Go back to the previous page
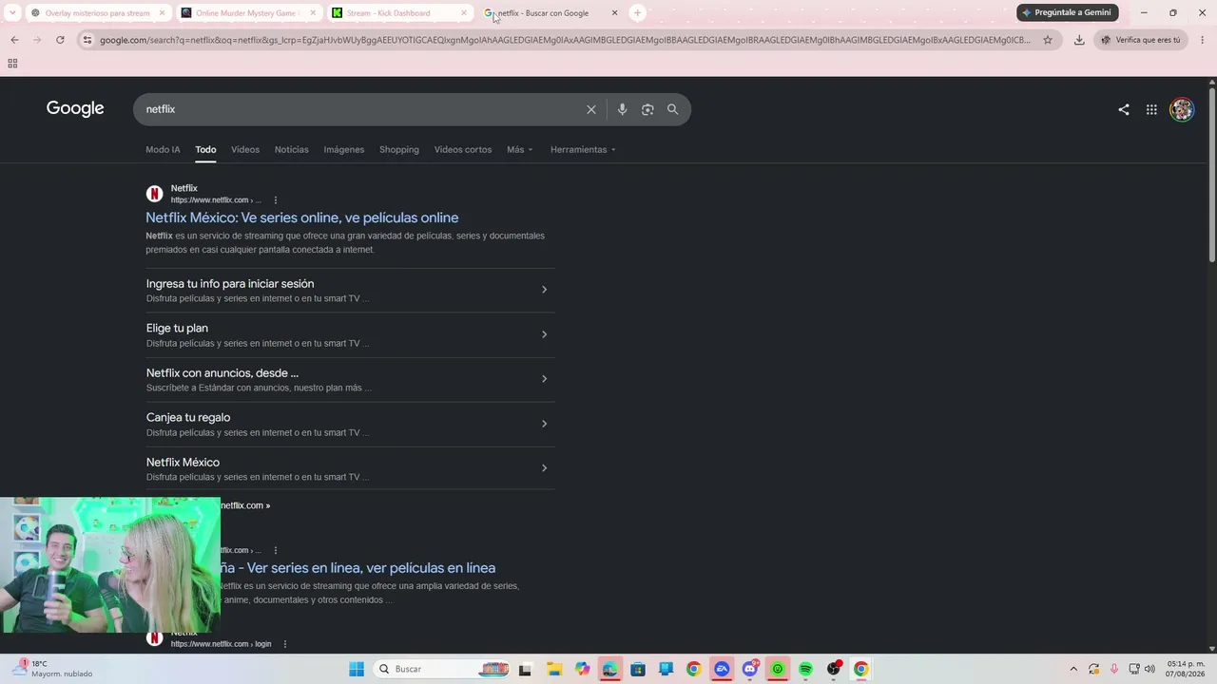 coord(14,40)
